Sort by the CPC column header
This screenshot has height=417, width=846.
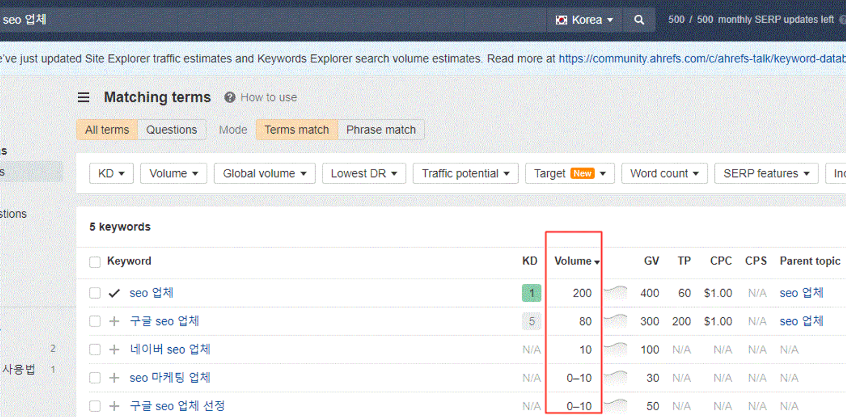click(721, 261)
